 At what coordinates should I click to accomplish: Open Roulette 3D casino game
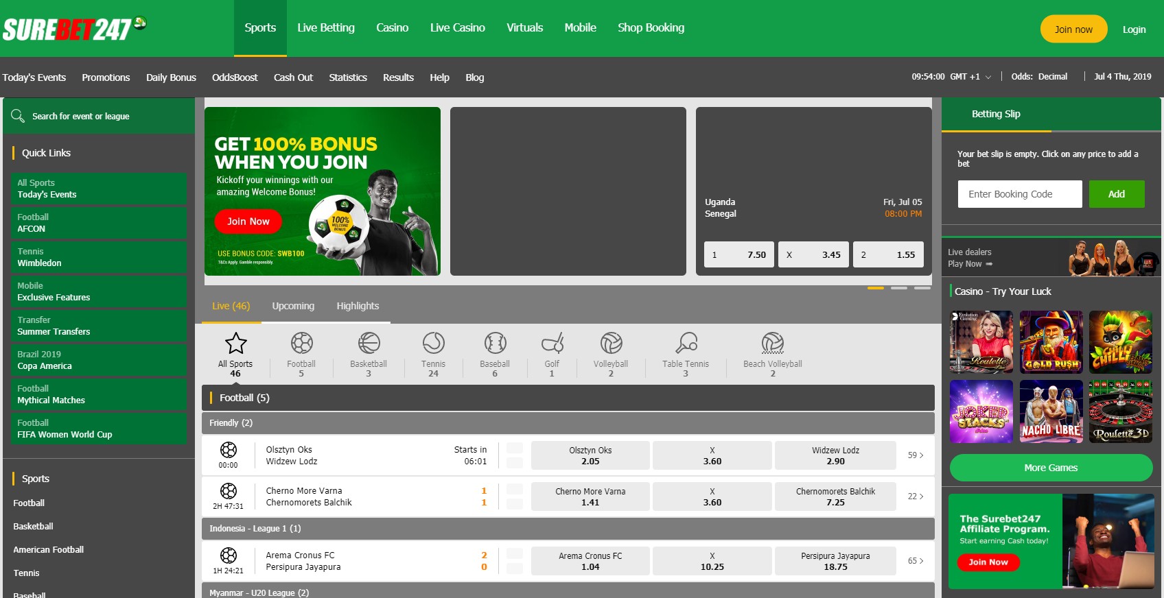(x=1121, y=411)
